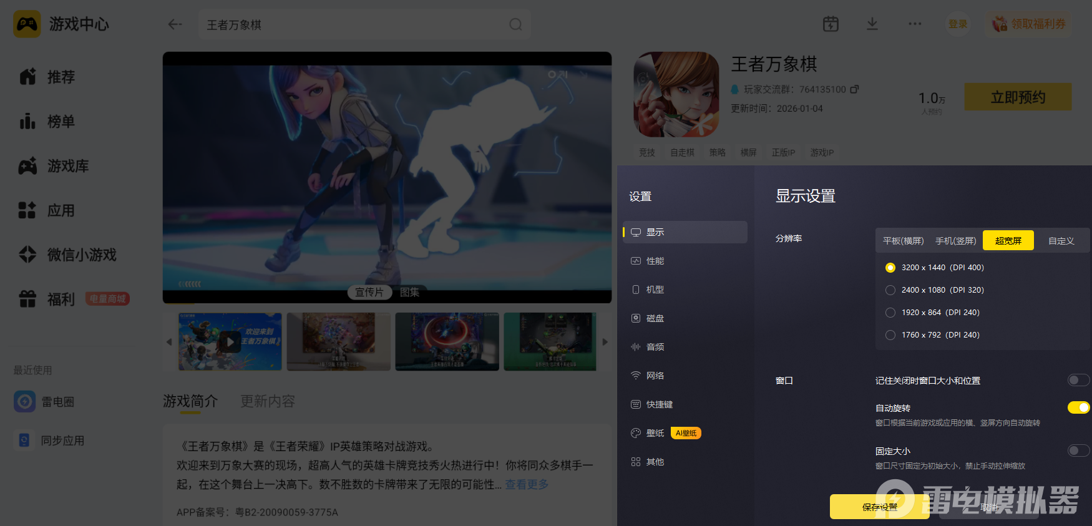Go back with the arrow button
Screen dimensions: 1092x526
coord(175,24)
